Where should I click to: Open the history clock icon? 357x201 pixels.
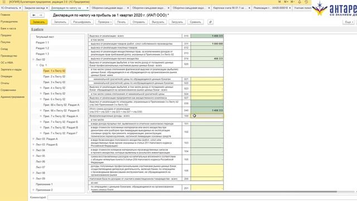tap(306, 2)
